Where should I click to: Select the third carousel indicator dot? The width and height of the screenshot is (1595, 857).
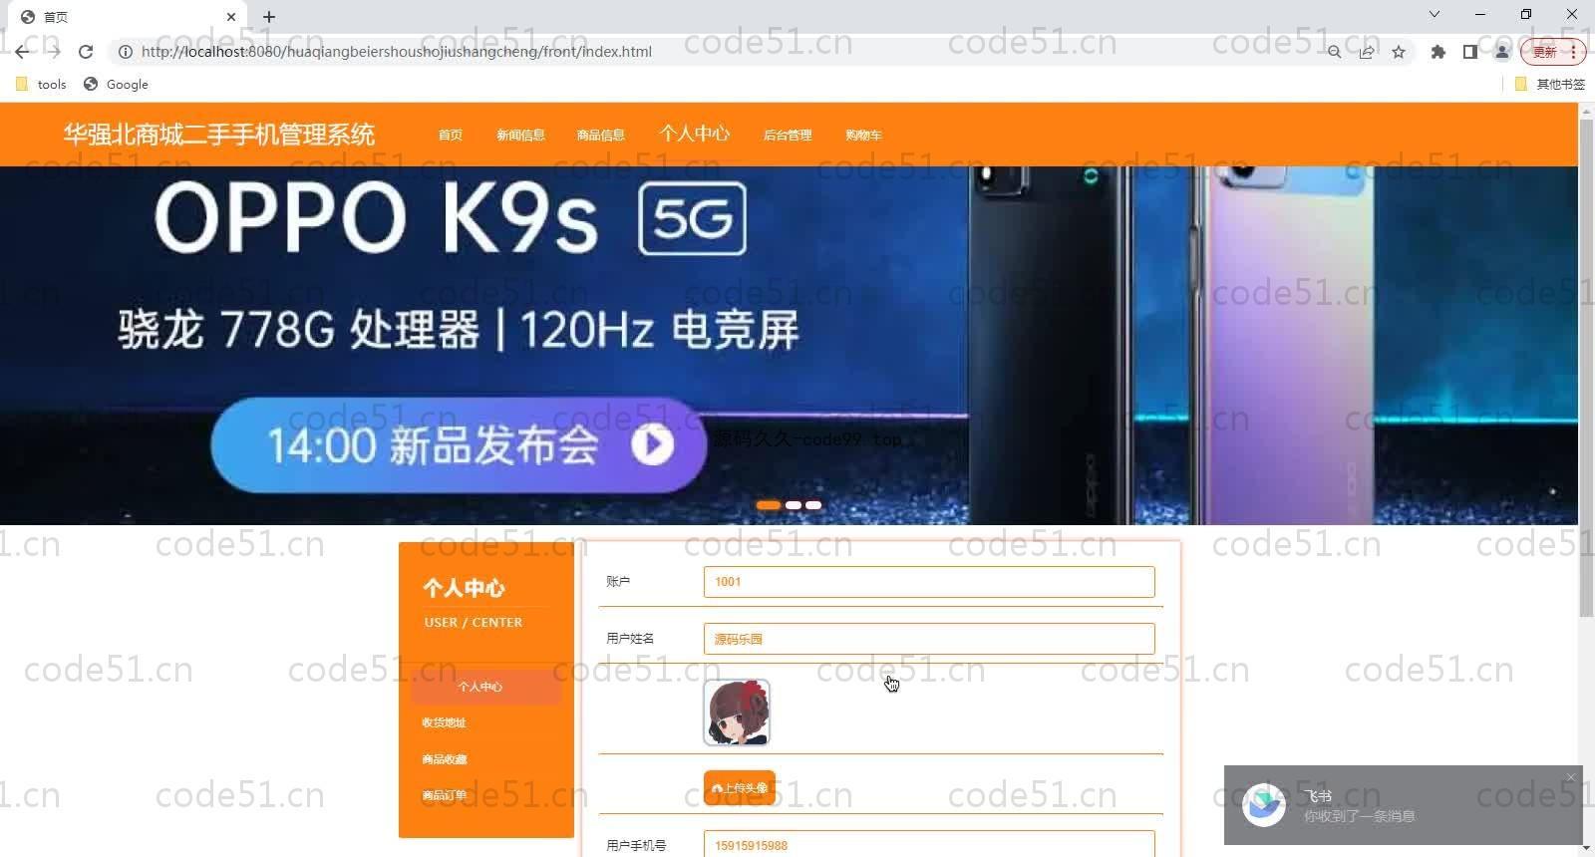813,505
